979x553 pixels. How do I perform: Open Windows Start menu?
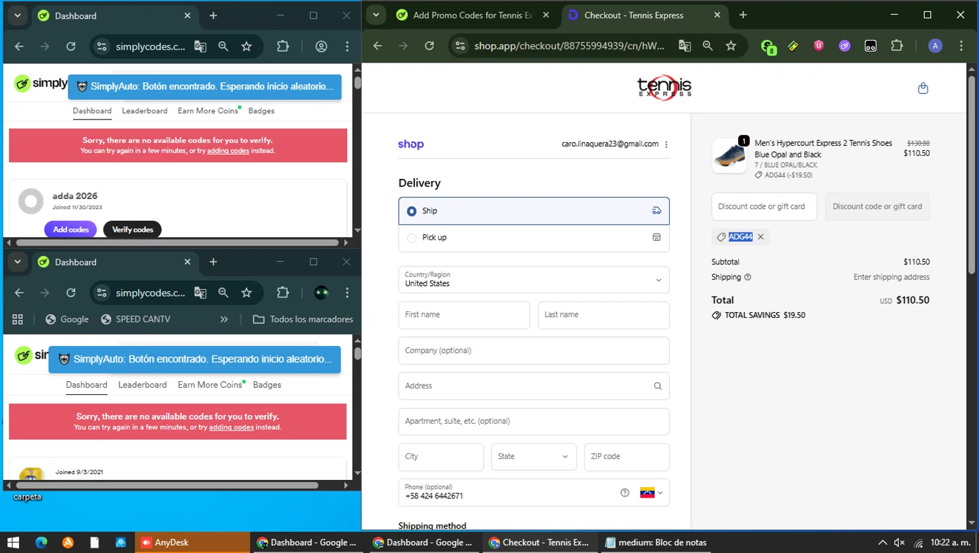(13, 543)
